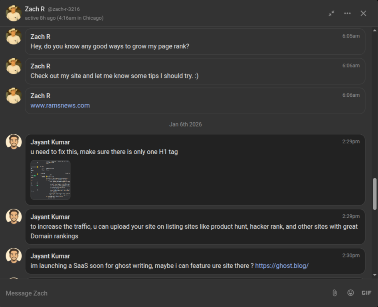The height and width of the screenshot is (307, 378).
Task: Collapse the chat window with the shrink icon
Action: point(331,13)
